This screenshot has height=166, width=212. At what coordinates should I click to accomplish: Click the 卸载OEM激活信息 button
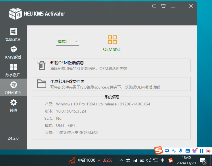[112, 65]
